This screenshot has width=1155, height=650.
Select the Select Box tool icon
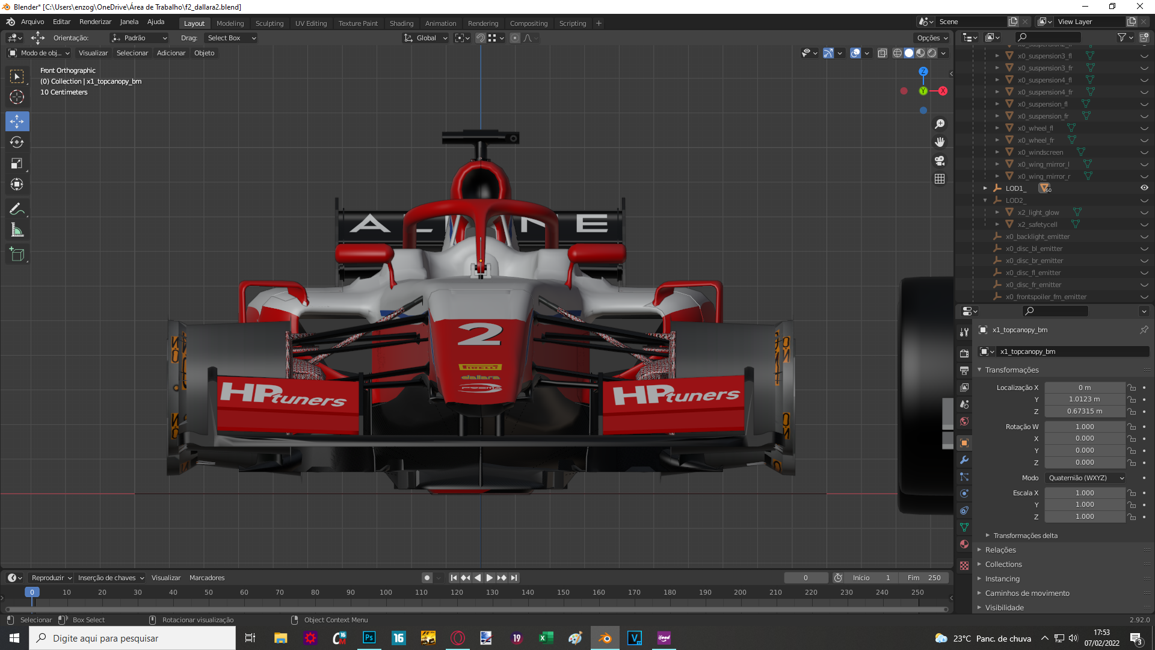[x=17, y=76]
